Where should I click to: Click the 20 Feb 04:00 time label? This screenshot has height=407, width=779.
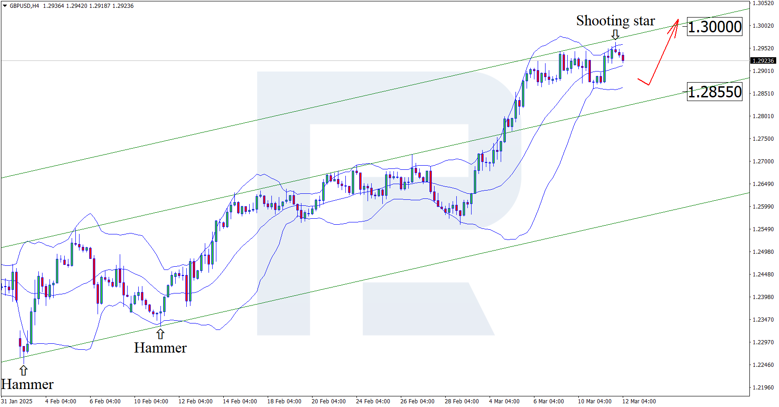pos(329,401)
